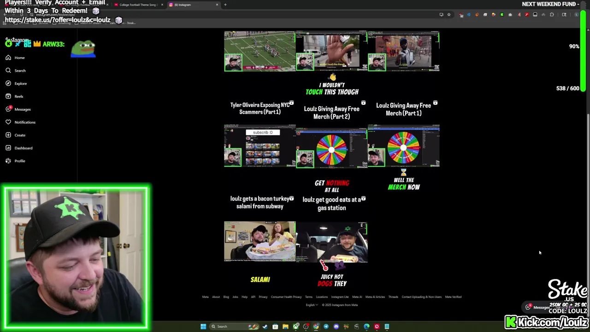
Task: Open Notepad icon in taskbar
Action: click(x=387, y=326)
